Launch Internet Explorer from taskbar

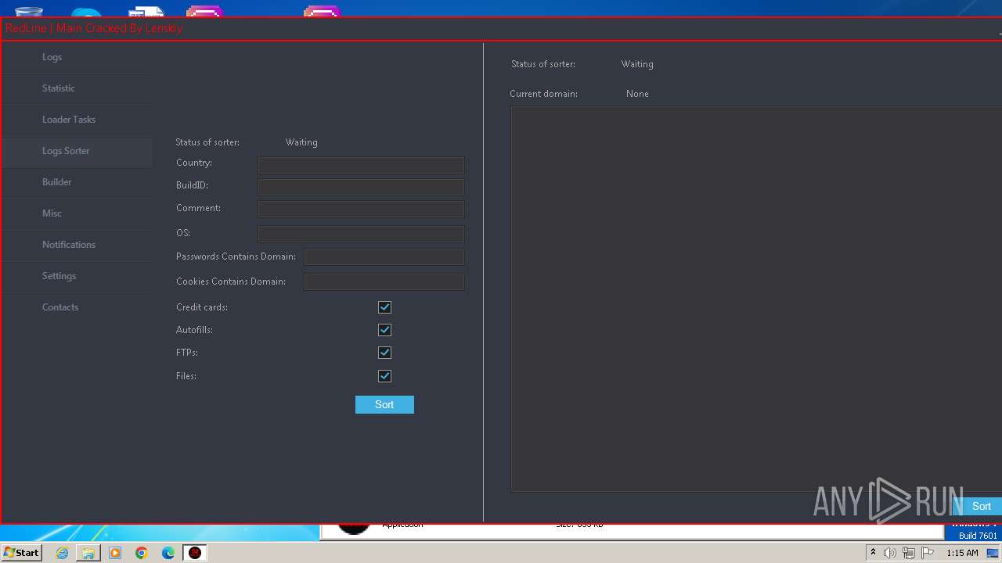[x=62, y=553]
